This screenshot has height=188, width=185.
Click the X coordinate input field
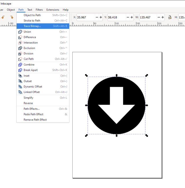(x=85, y=17)
